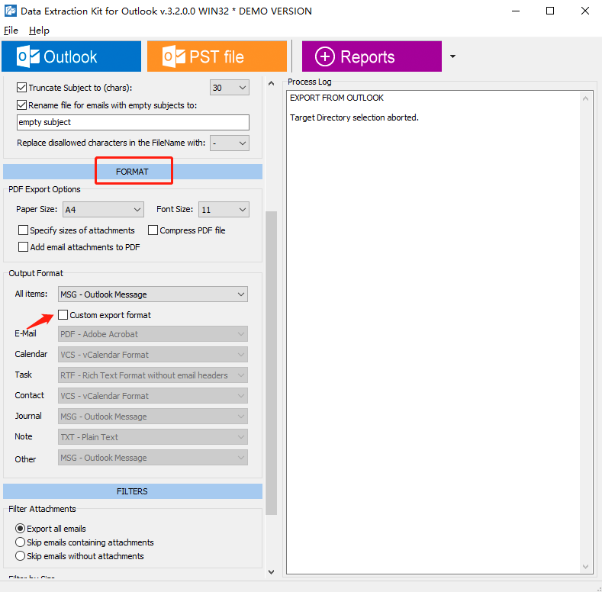602x592 pixels.
Task: Click the FILTERS section header
Action: tap(132, 491)
